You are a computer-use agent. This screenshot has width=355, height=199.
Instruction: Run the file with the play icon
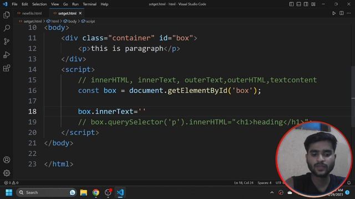[x=334, y=13]
